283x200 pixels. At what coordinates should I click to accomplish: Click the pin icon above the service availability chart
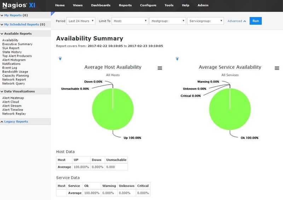[x=177, y=59]
